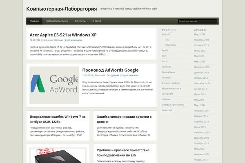Open the Май 2014 archive
Image resolution: width=245 pixels, height=163 pixels.
(199, 100)
